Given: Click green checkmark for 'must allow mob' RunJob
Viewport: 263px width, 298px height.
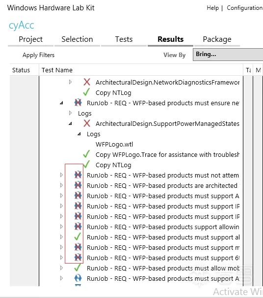Looking at the screenshot, I should [x=78, y=268].
